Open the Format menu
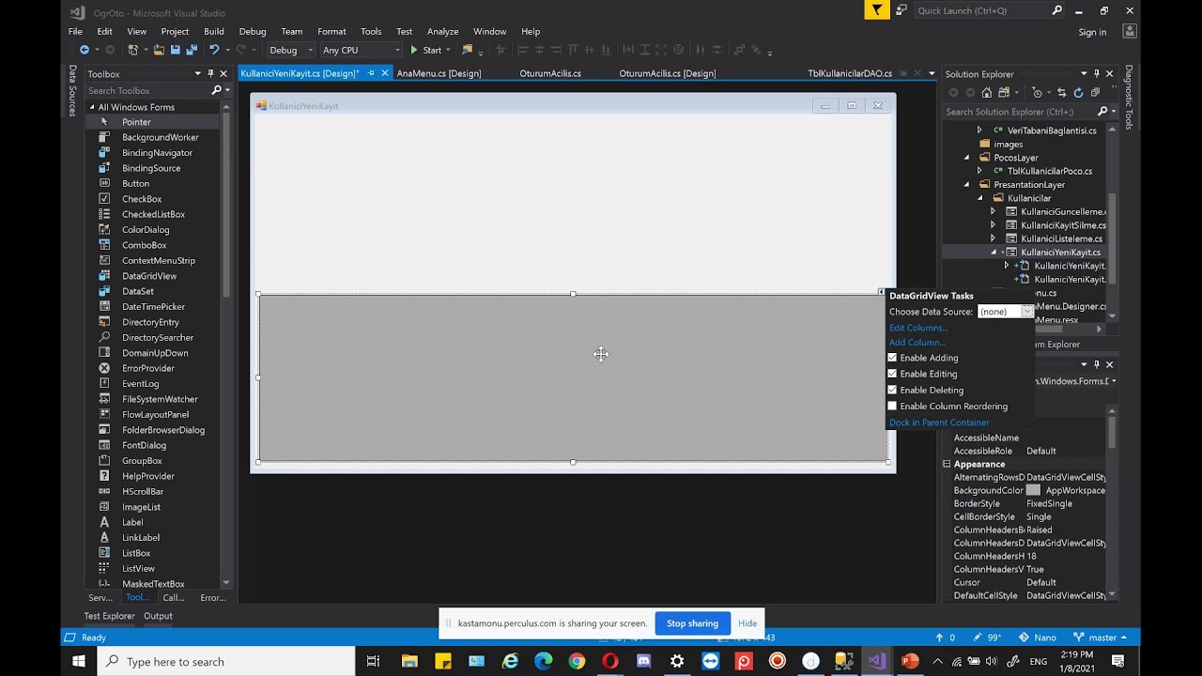 (331, 31)
